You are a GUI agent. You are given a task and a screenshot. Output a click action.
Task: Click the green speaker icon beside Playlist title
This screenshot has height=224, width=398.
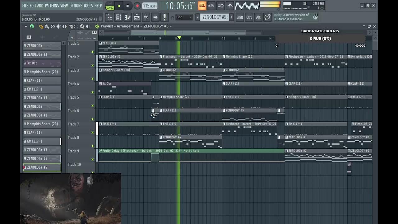click(x=97, y=26)
